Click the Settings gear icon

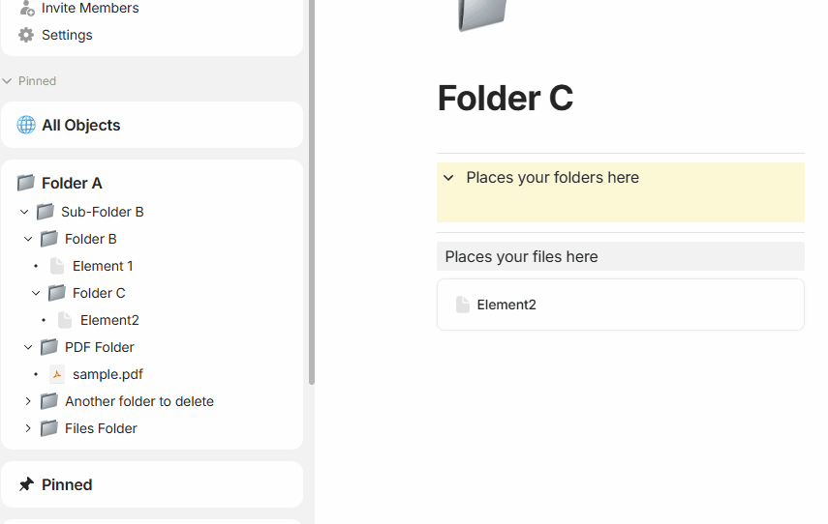(x=26, y=35)
